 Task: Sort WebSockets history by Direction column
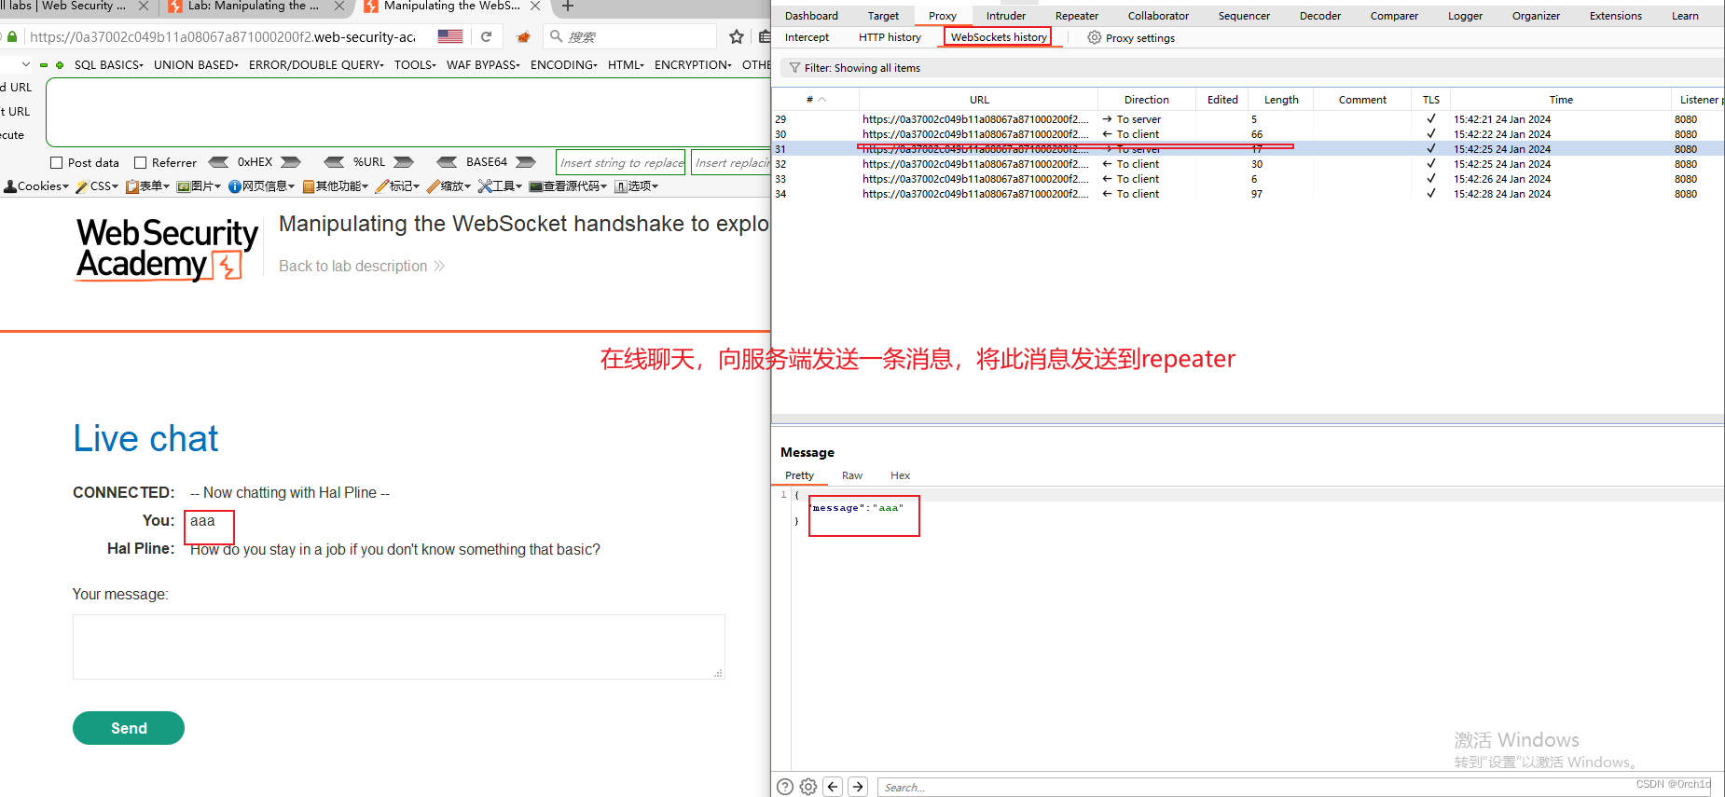point(1147,100)
